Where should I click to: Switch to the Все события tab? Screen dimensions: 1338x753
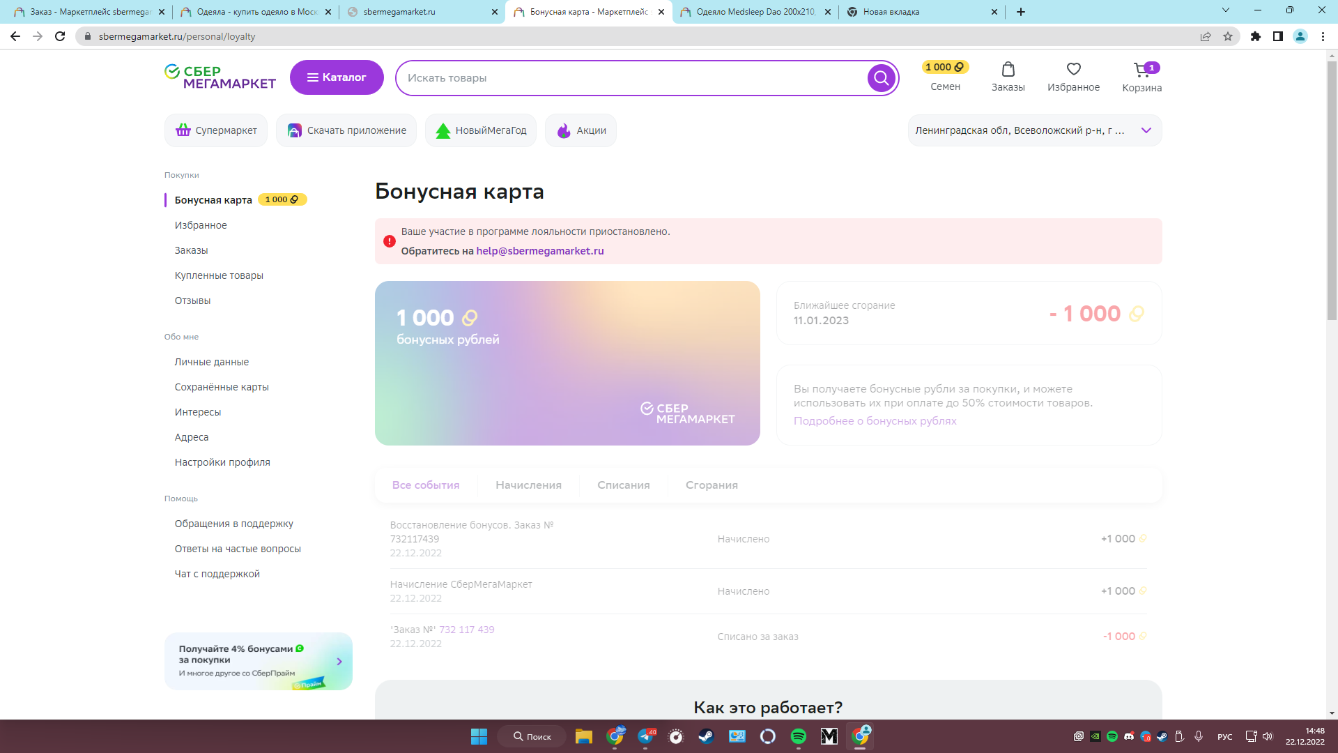click(x=426, y=485)
